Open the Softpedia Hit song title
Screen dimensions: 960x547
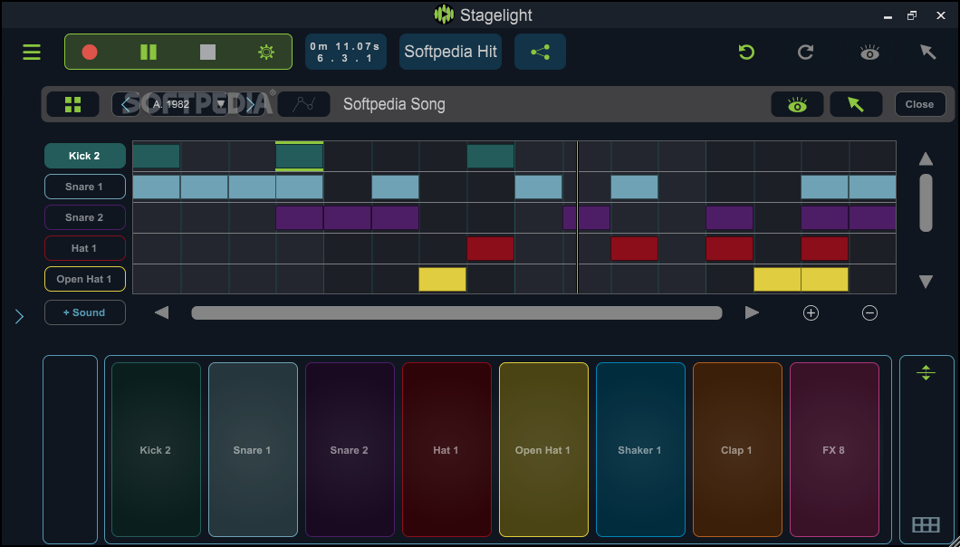(x=451, y=52)
